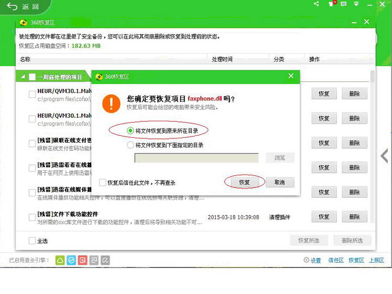Click 取消 to cancel the restore
The image size is (392, 294).
pyautogui.click(x=280, y=183)
